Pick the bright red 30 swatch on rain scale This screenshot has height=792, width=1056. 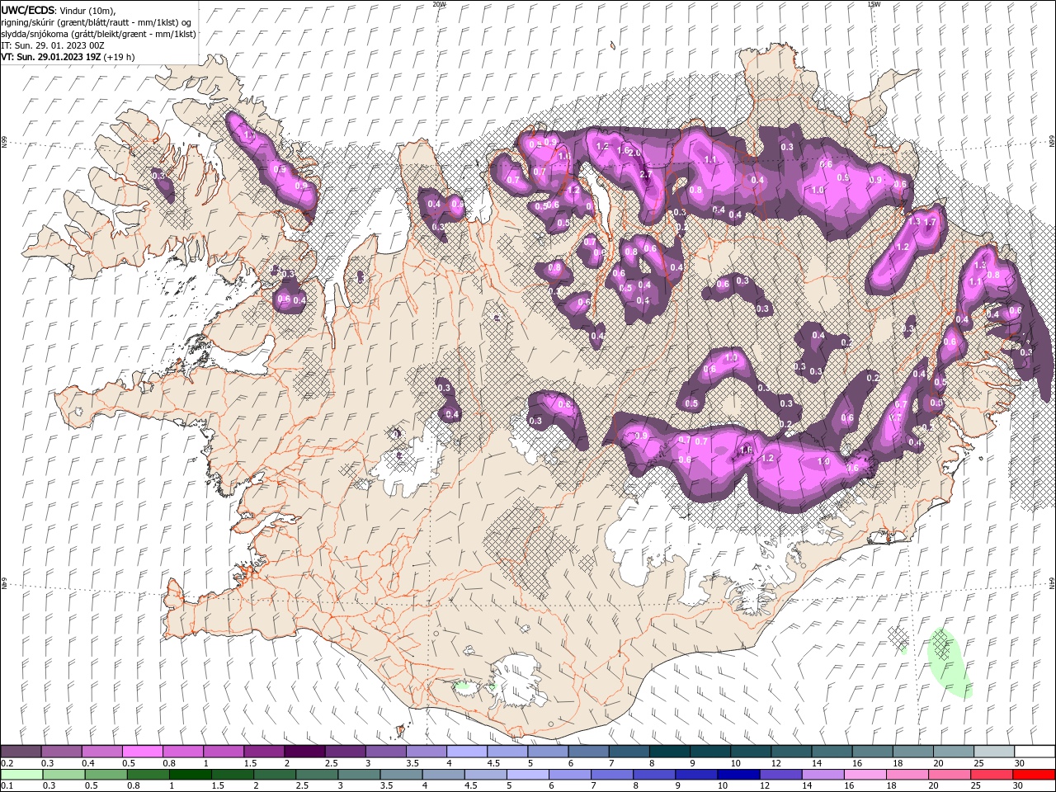pyautogui.click(x=1035, y=775)
